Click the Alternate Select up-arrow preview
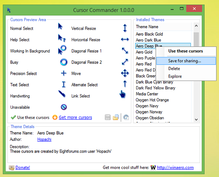 pyautogui.click(x=125, y=84)
